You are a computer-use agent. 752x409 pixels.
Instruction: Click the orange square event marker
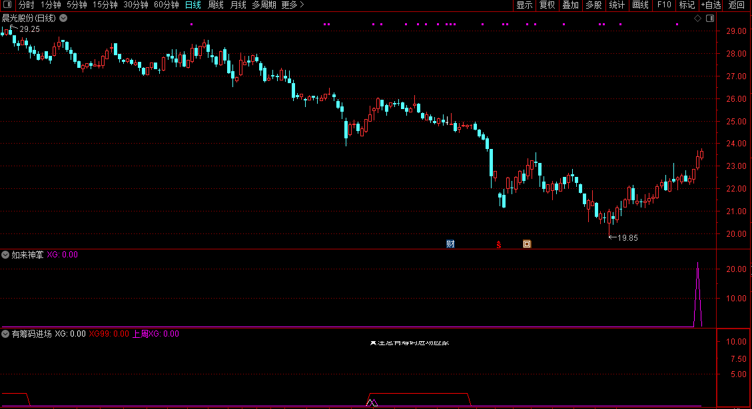527,244
